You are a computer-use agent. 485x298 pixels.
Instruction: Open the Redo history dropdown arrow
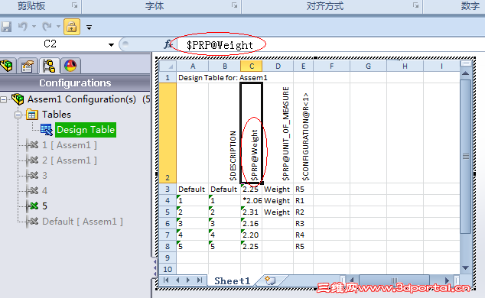(x=58, y=27)
